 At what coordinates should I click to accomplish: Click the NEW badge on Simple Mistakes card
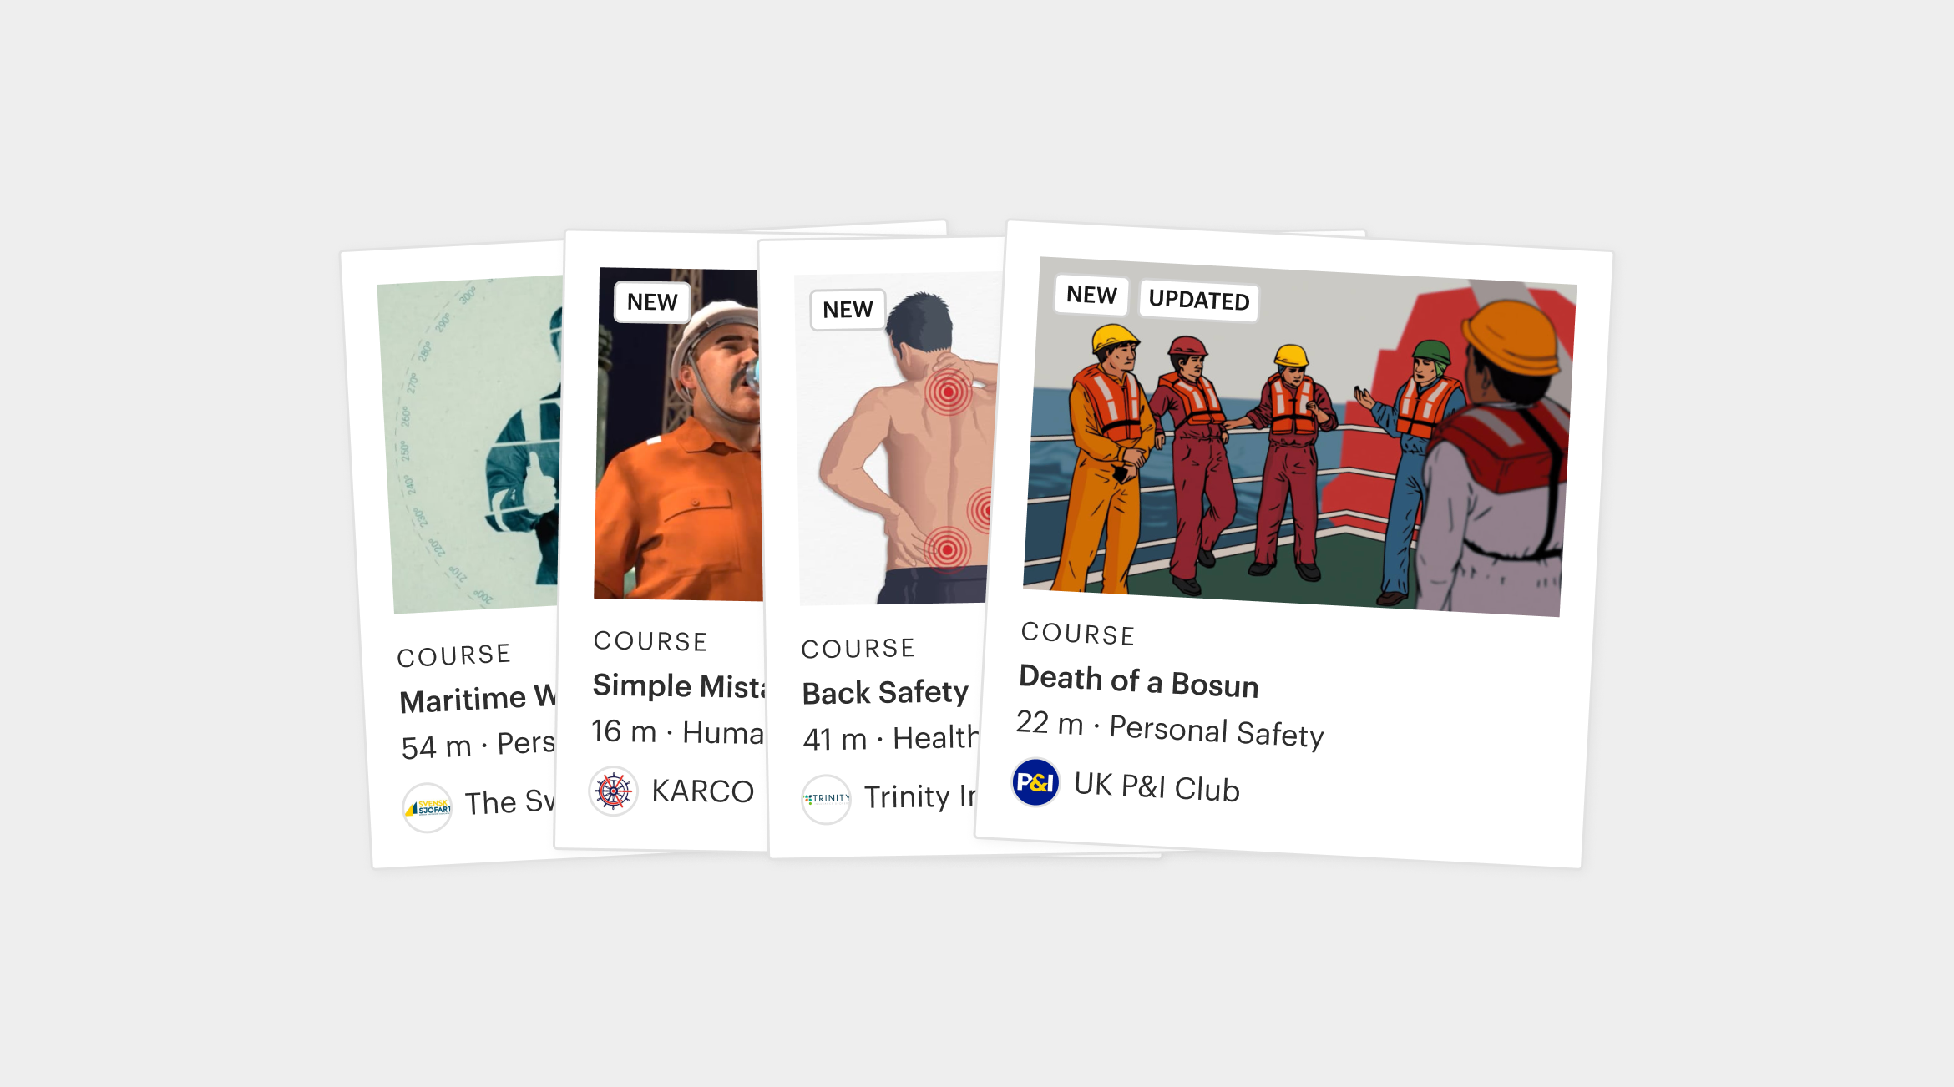[x=652, y=302]
